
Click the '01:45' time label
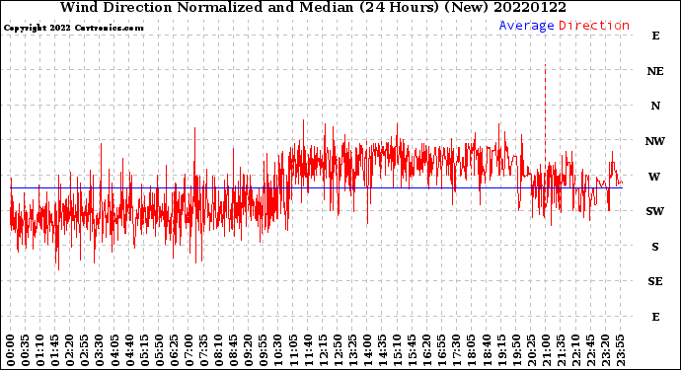point(55,351)
